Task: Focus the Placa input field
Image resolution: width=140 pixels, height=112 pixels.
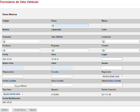Action: coord(72,25)
